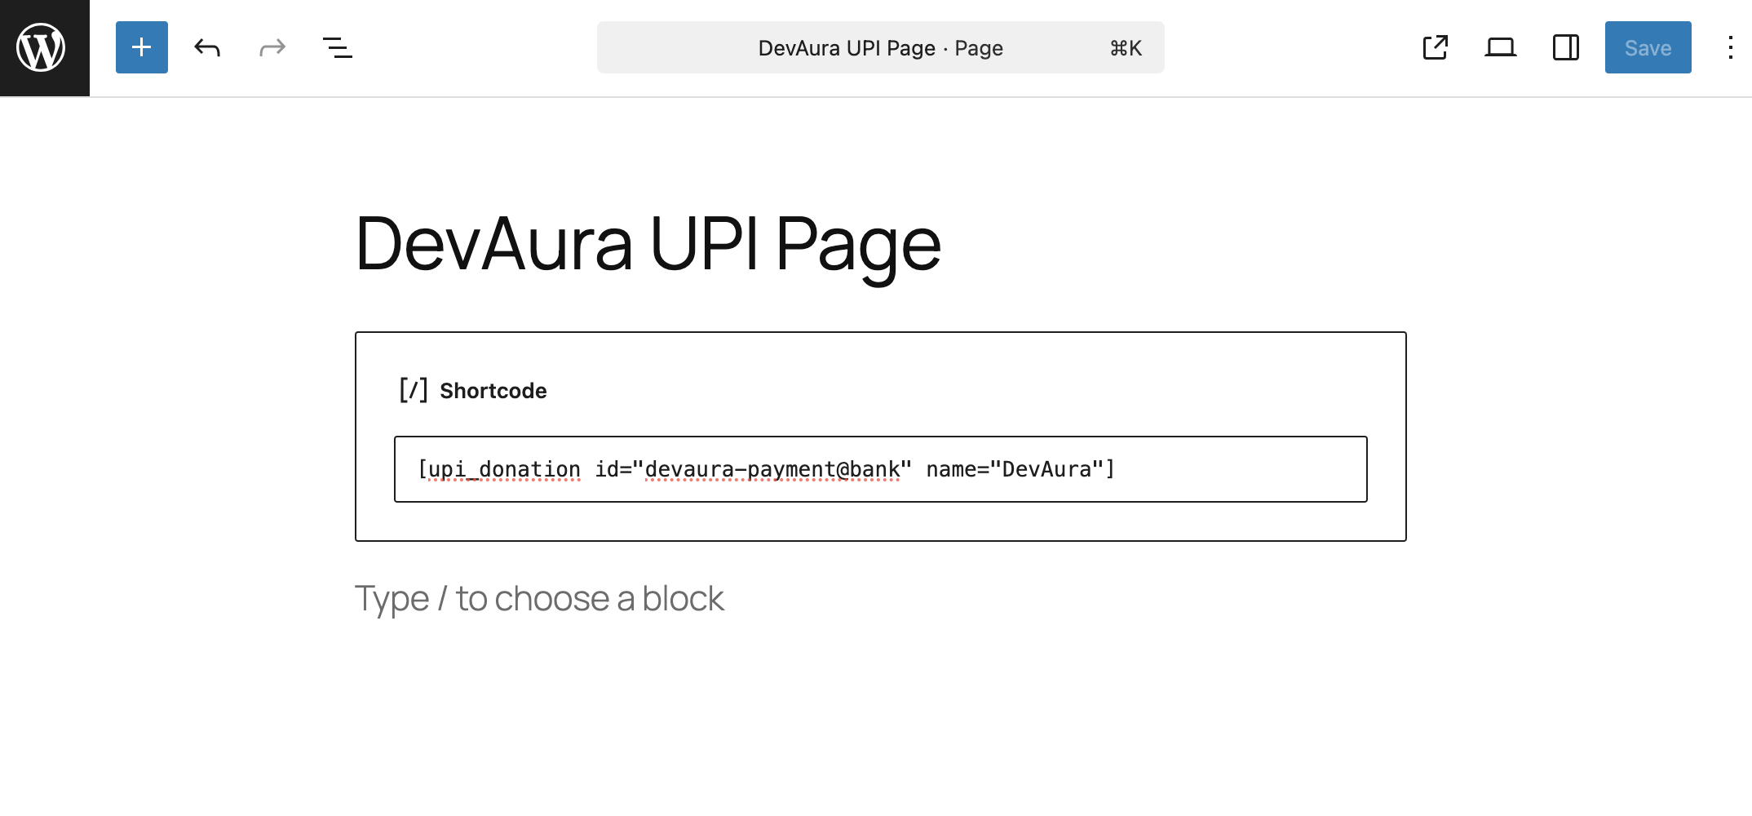The width and height of the screenshot is (1752, 816).
Task: Click the Save button
Action: pos(1648,47)
